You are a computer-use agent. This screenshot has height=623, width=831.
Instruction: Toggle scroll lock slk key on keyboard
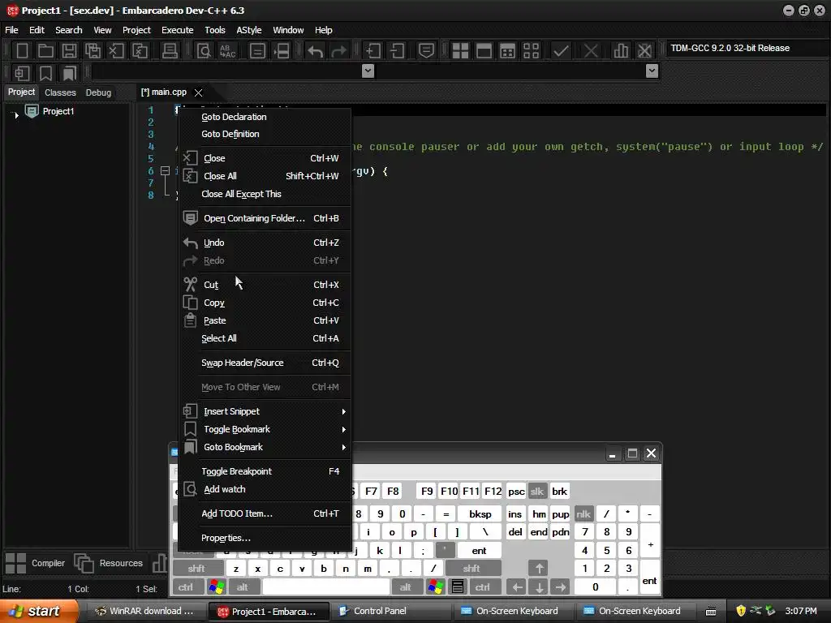537,492
